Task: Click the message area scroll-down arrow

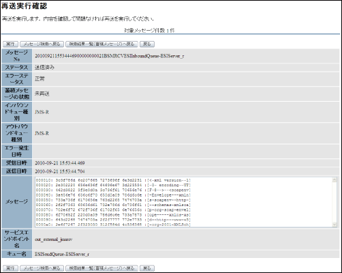Action: [x=335, y=225]
